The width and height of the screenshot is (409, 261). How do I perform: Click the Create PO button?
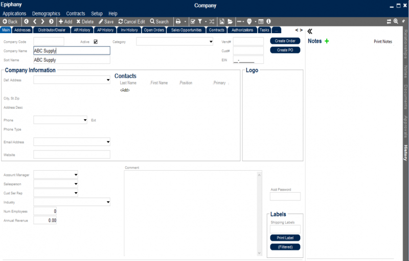(285, 50)
